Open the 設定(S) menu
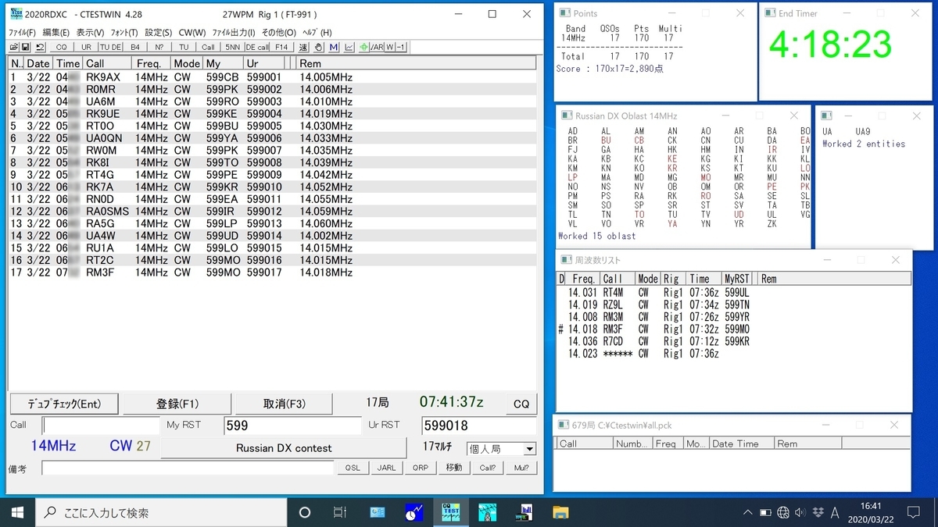 [x=159, y=33]
